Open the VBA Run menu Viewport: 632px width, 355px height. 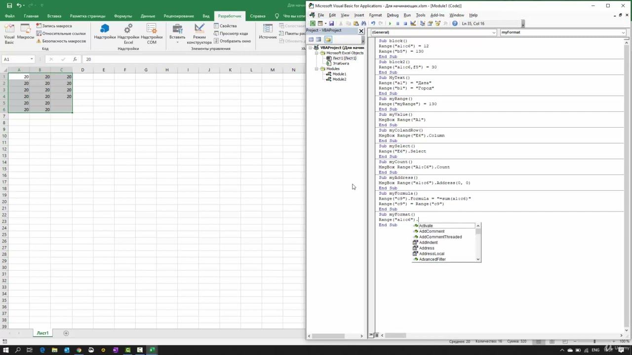pyautogui.click(x=407, y=15)
